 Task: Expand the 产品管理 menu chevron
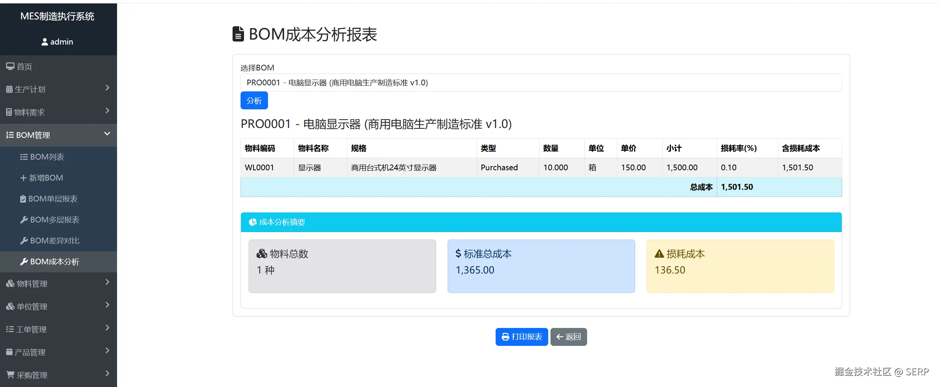pos(107,351)
